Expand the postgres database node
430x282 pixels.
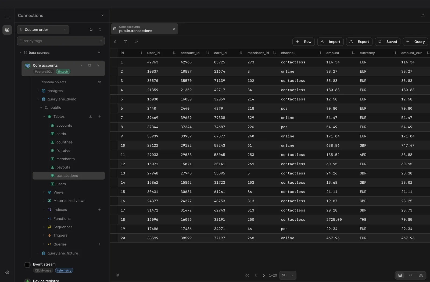coord(38,91)
